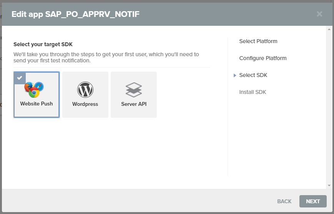Click the scrollbar down arrow
Viewport: 334px width, 214px height.
329,186
